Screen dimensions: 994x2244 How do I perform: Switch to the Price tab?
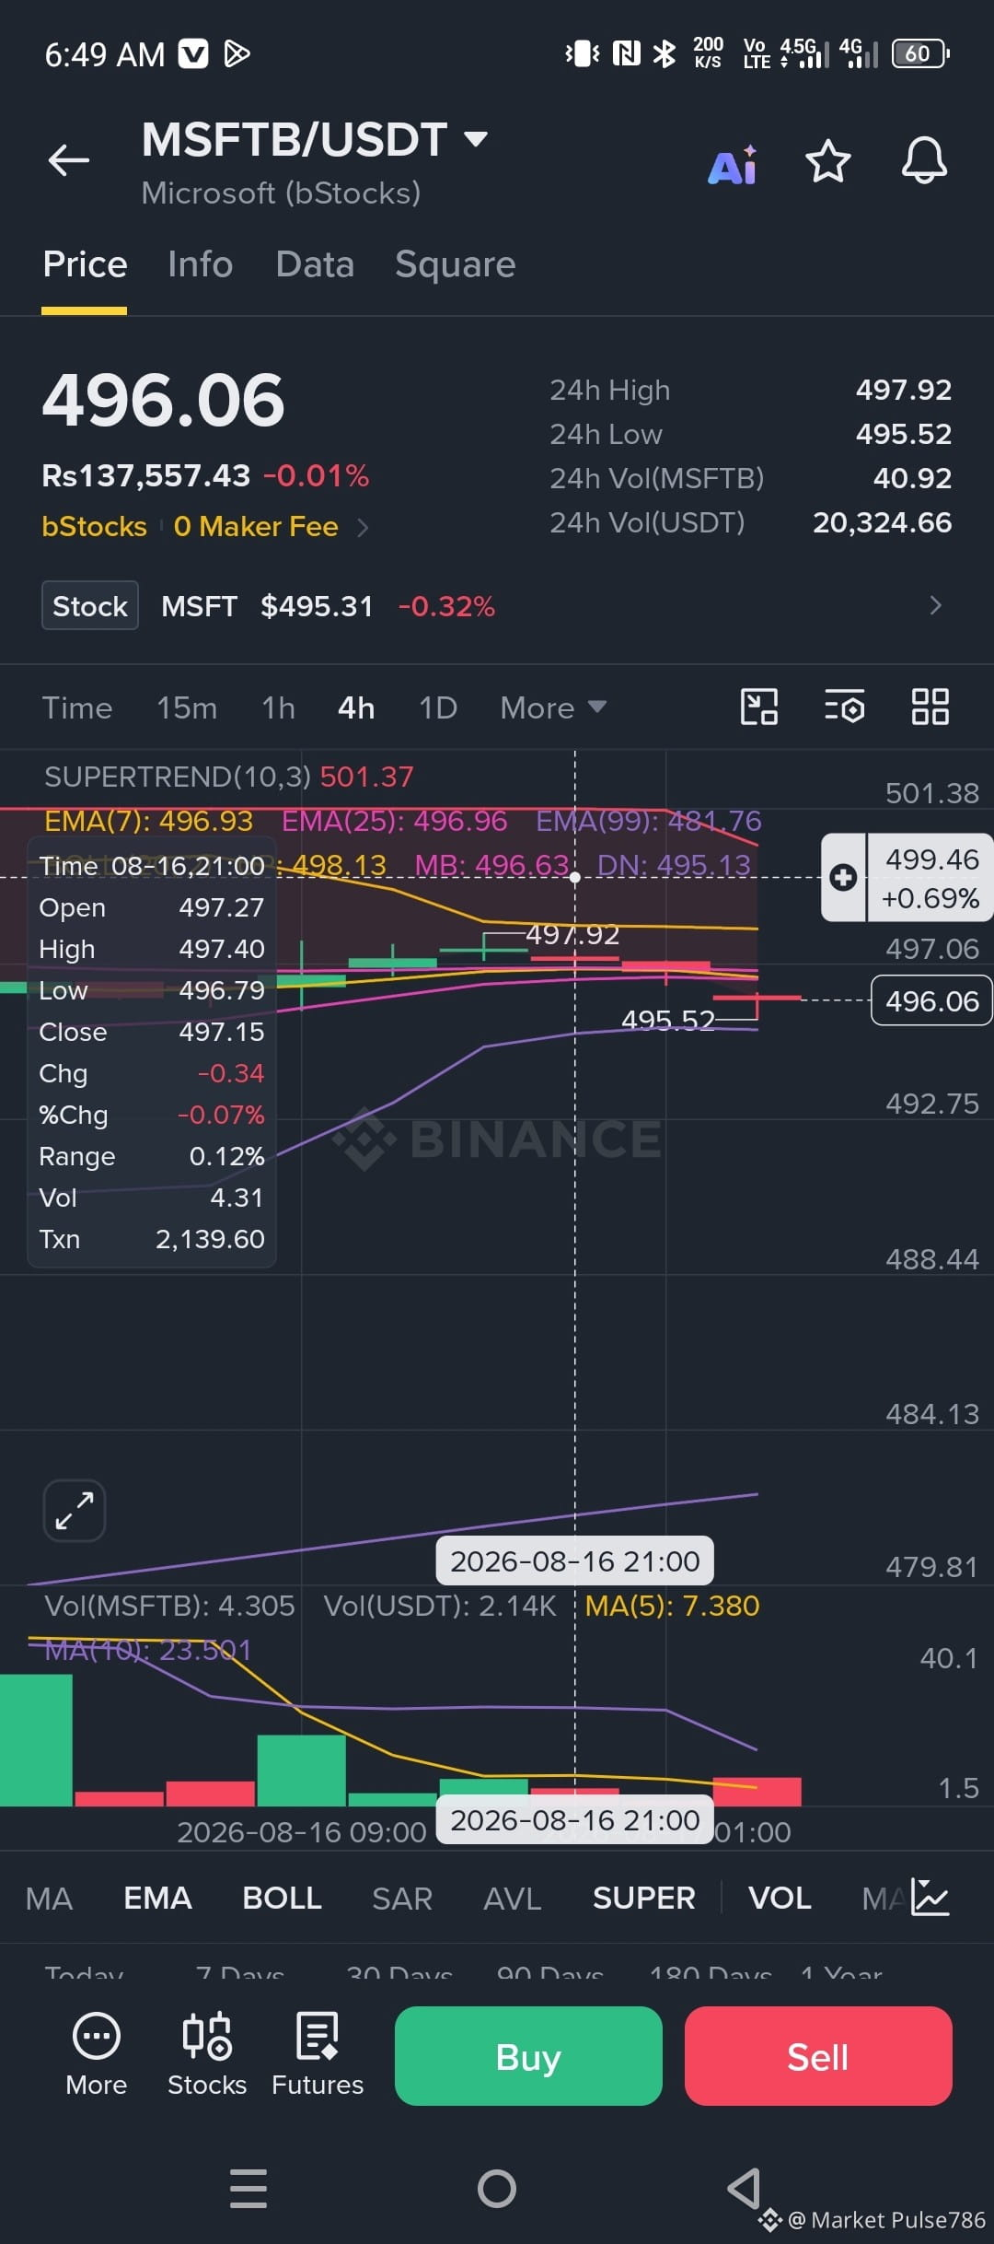85,264
